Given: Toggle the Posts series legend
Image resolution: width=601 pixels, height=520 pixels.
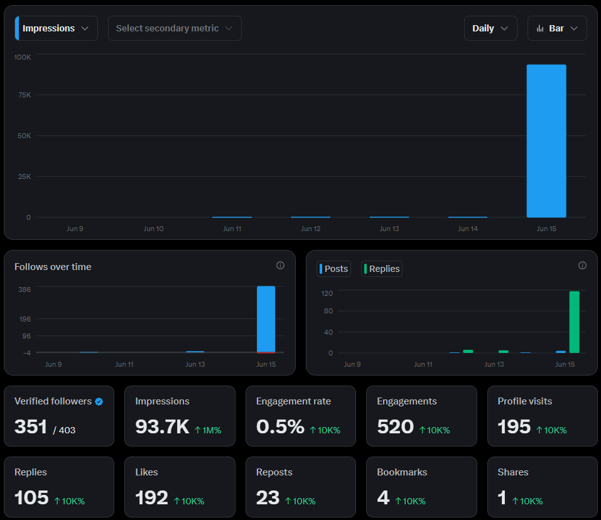Looking at the screenshot, I should (x=334, y=269).
